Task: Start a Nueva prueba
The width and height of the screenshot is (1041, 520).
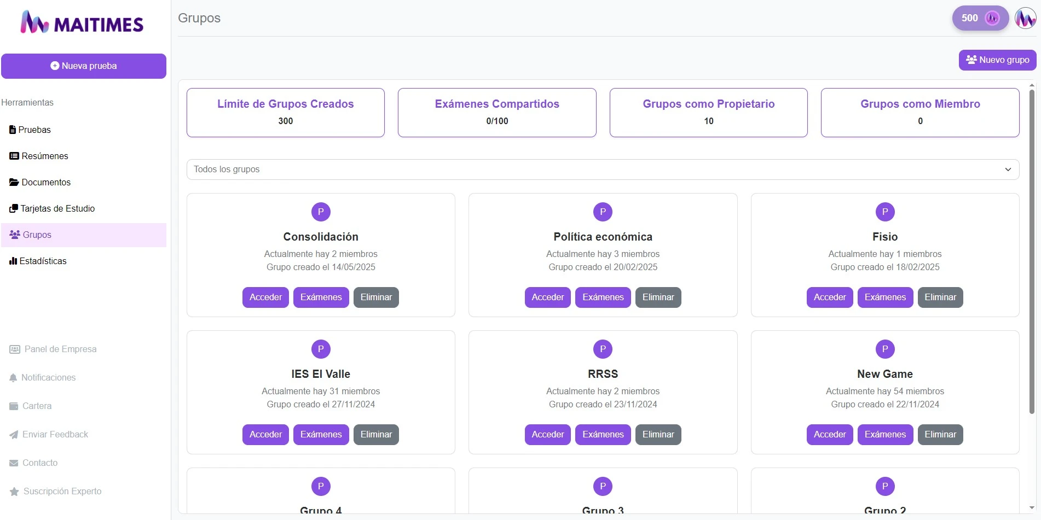Action: click(84, 66)
